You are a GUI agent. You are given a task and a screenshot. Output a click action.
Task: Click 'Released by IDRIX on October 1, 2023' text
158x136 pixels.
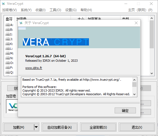(x=51, y=61)
